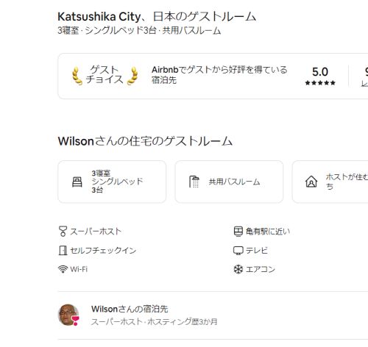The image size is (368, 347).
Task: Click the 5.0 star rating
Action: 320,76
